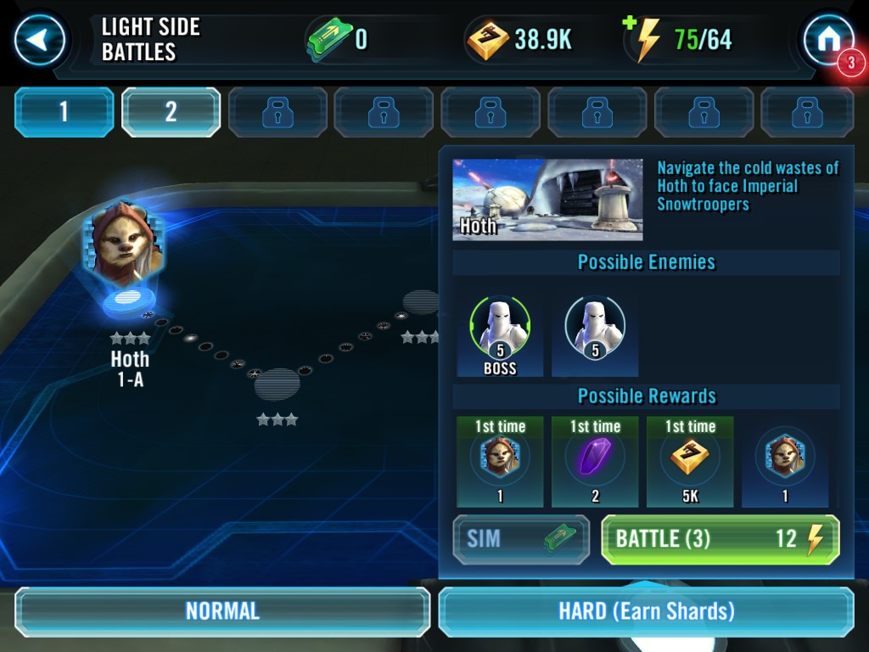Select the second battle node on map
The width and height of the screenshot is (869, 652).
click(278, 384)
